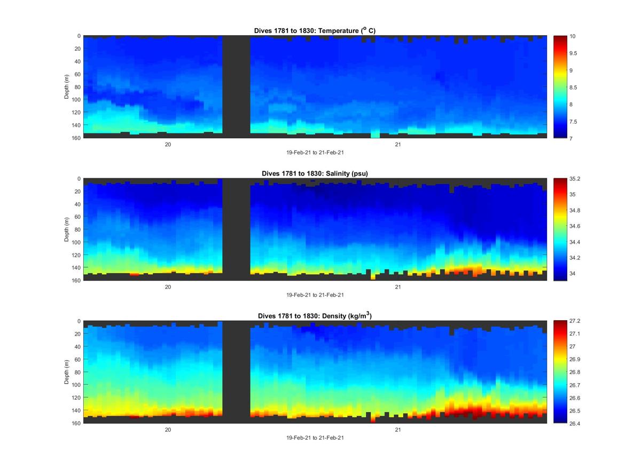Click the 26.7 tick on Density colorbar
This screenshot has height=476, width=641.
[575, 385]
